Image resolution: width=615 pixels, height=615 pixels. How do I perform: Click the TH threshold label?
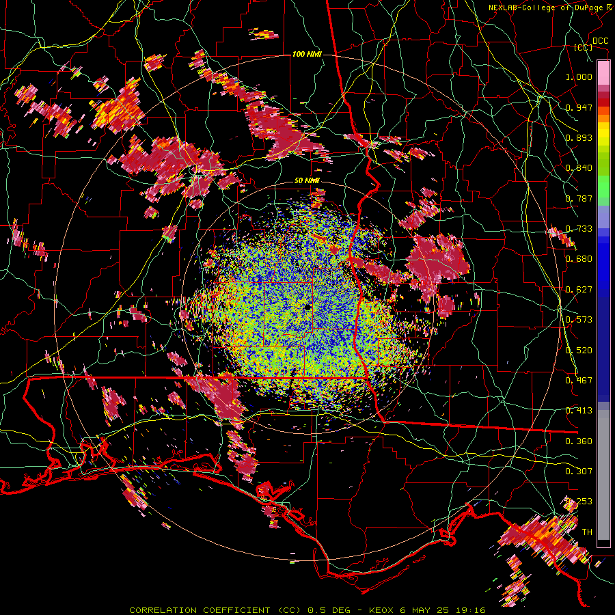coord(587,532)
